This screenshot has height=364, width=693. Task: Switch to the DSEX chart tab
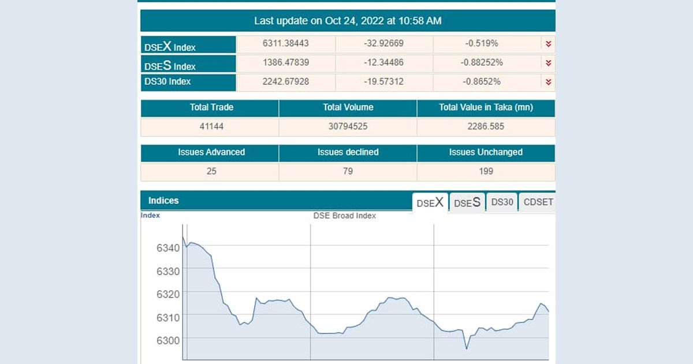(x=430, y=203)
